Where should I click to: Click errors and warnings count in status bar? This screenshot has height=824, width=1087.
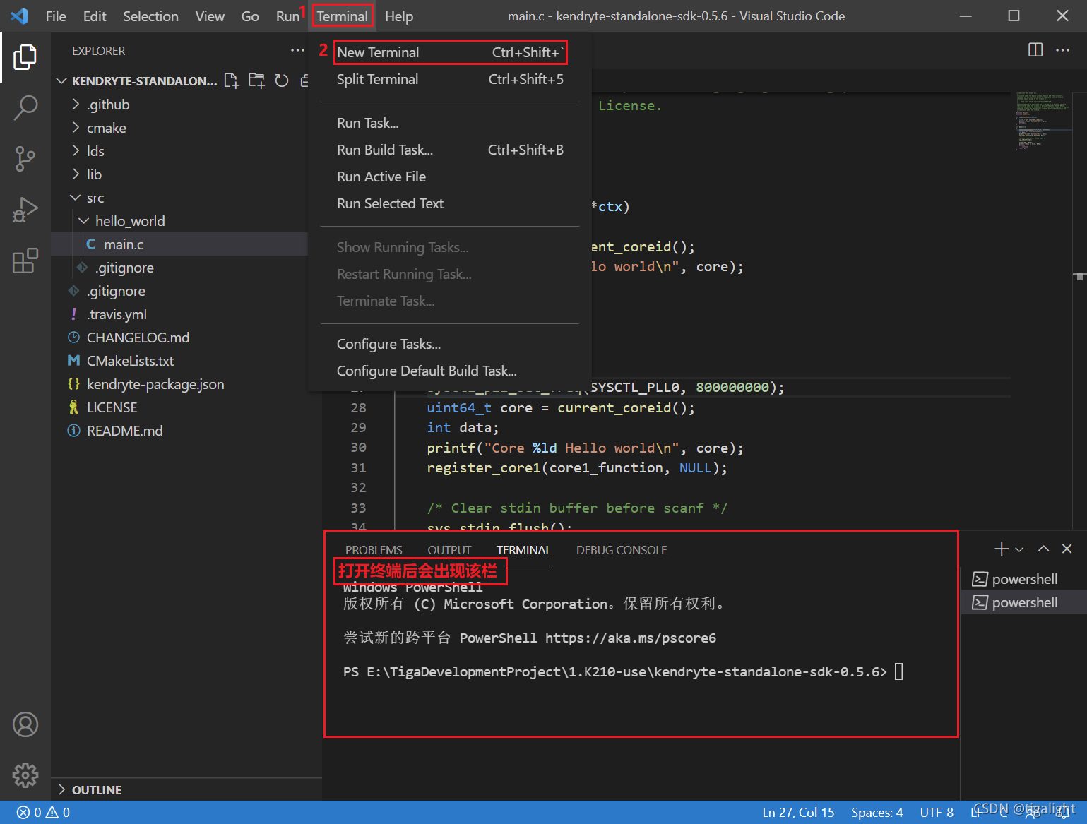[x=43, y=813]
